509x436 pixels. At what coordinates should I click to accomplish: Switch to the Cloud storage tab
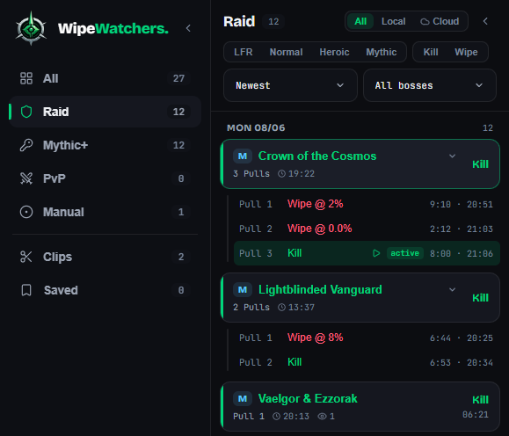[x=440, y=21]
